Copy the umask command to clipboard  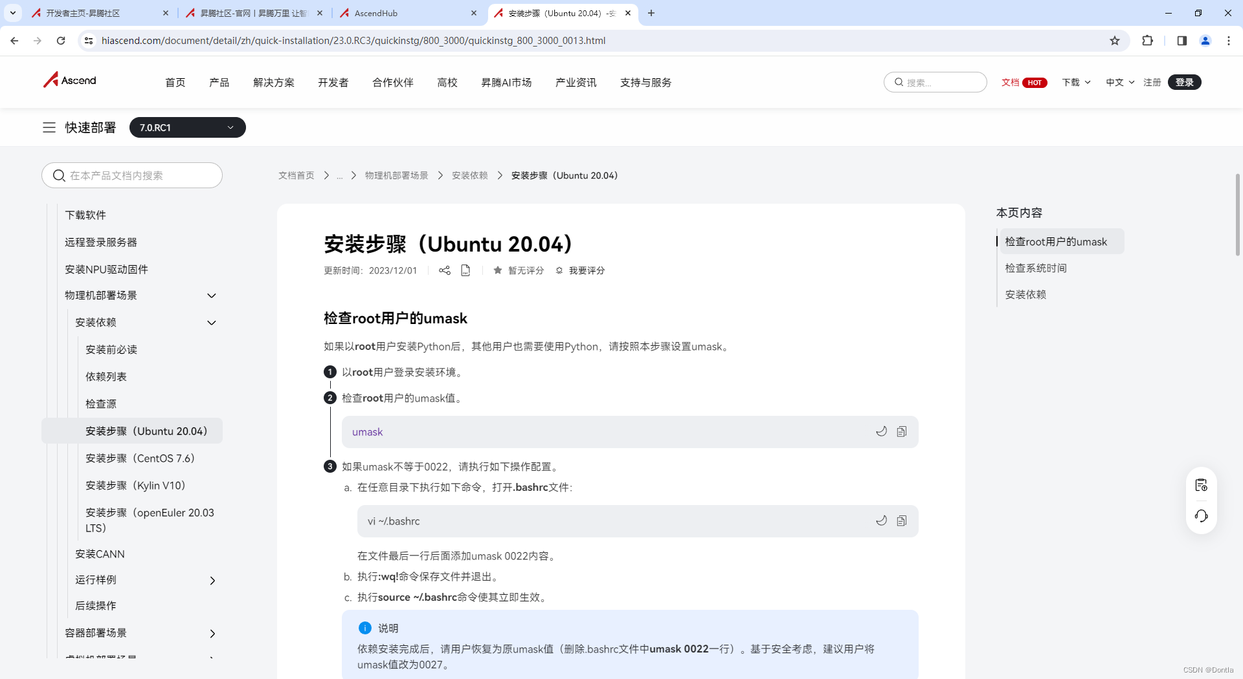(902, 431)
